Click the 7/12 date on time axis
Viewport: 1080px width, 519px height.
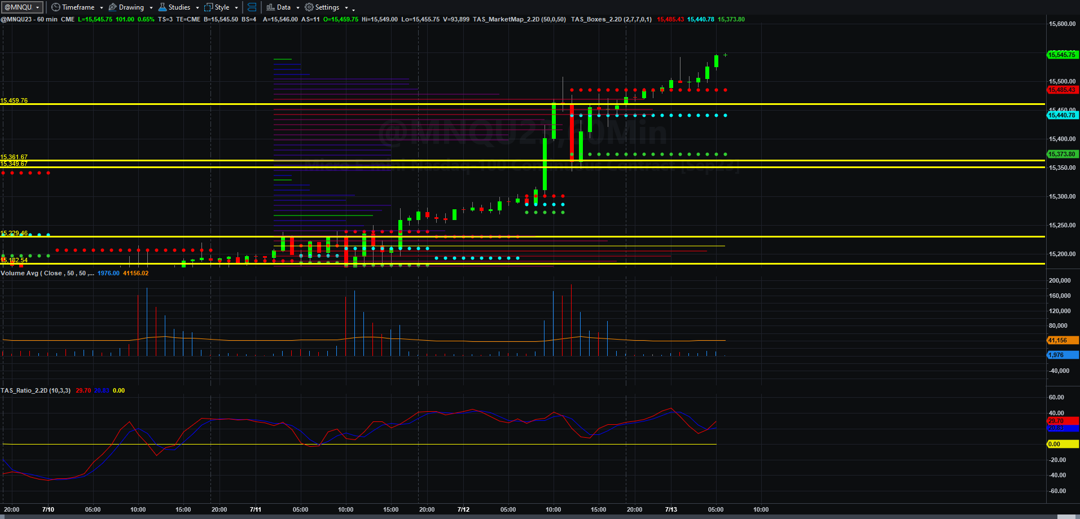click(463, 509)
